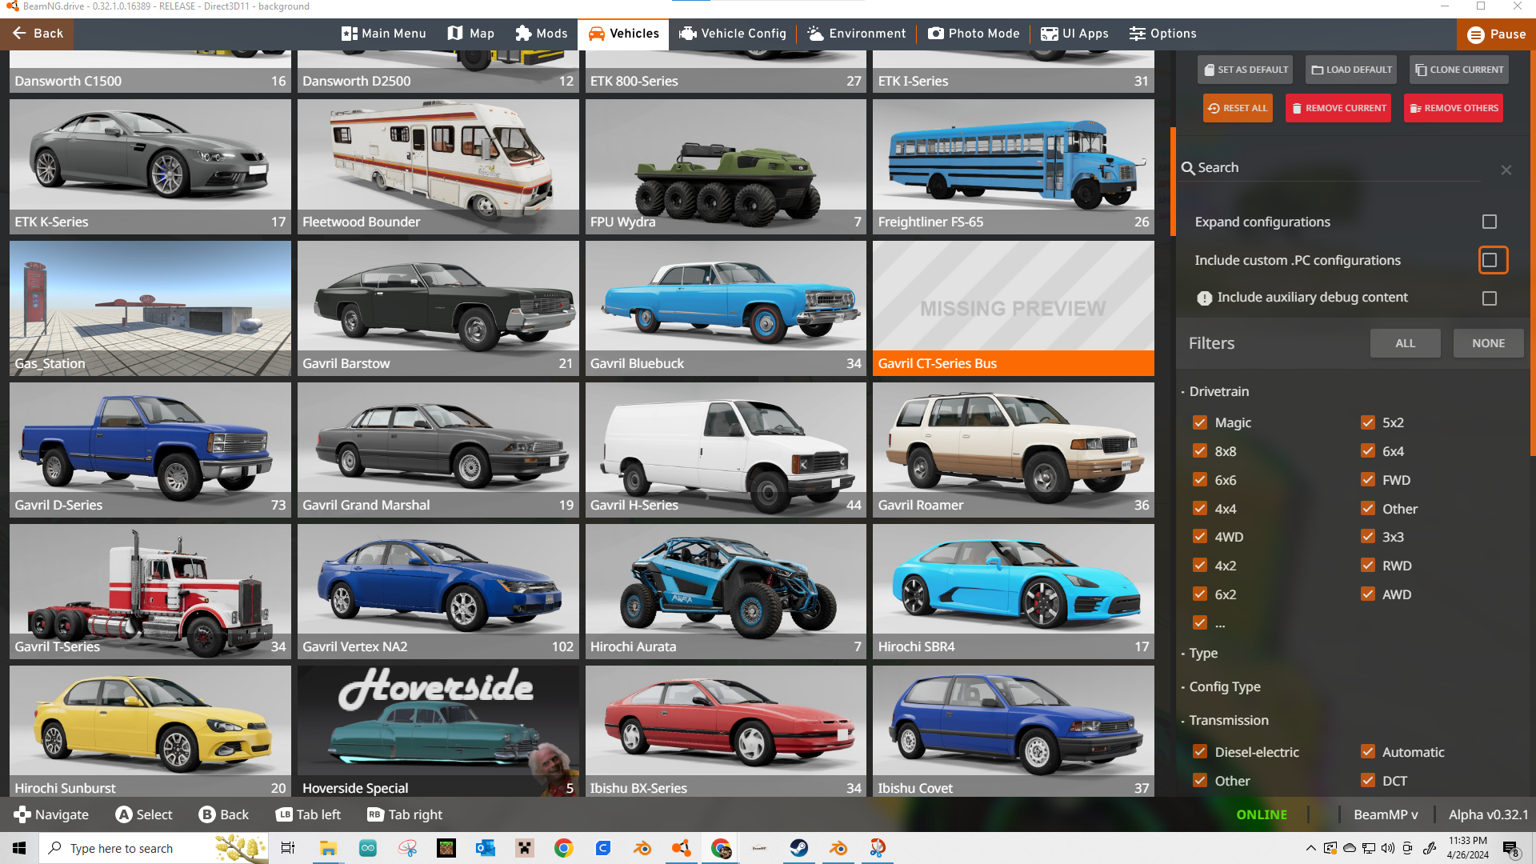Select the Gas_Station thumbnail

pos(150,308)
